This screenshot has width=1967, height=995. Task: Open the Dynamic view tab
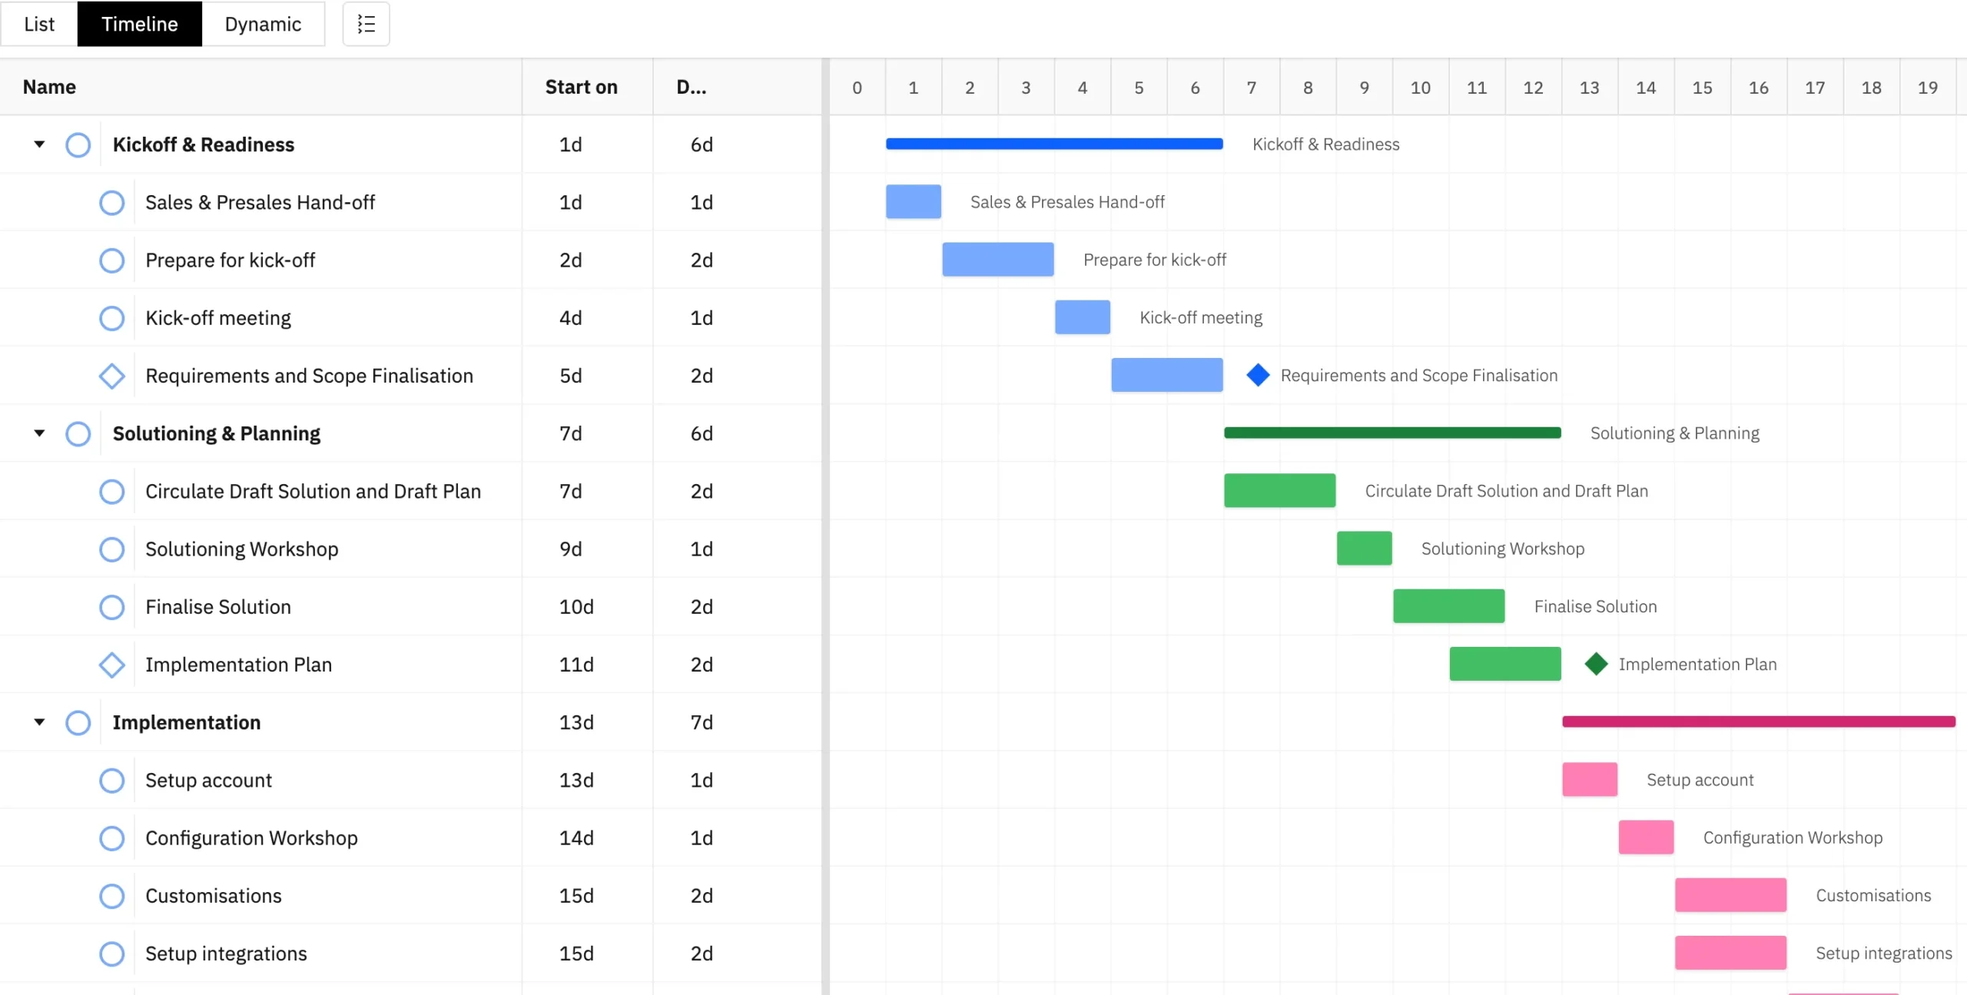coord(263,24)
